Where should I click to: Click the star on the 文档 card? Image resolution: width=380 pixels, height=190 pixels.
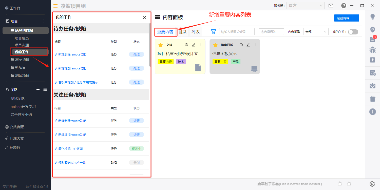[161, 45]
